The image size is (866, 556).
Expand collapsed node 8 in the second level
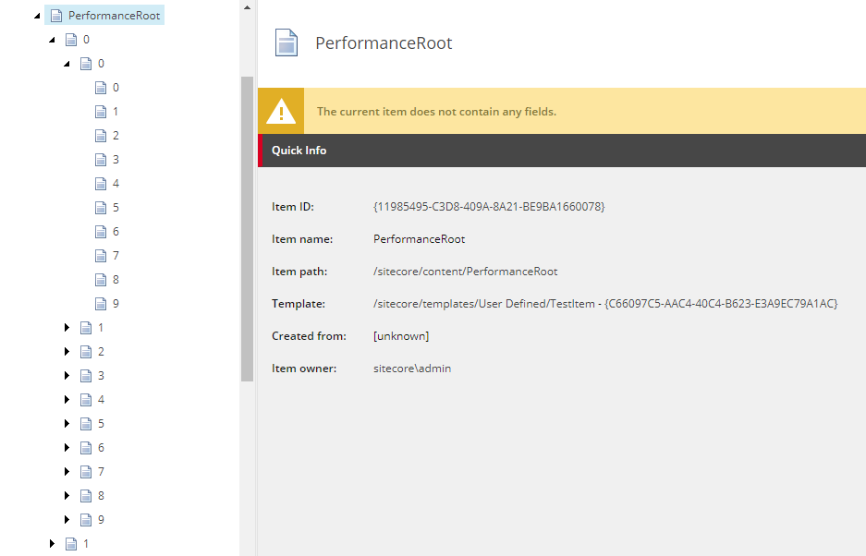pos(67,496)
